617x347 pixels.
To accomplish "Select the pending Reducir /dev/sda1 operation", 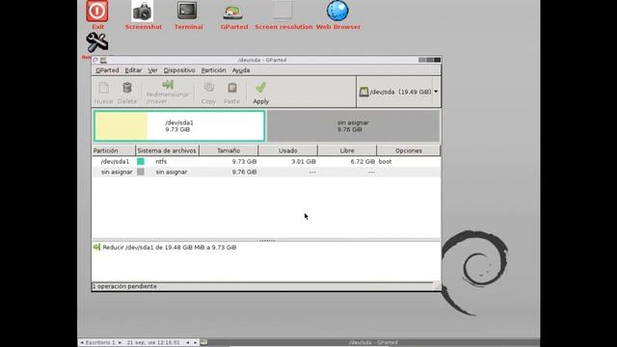I will coord(170,248).
